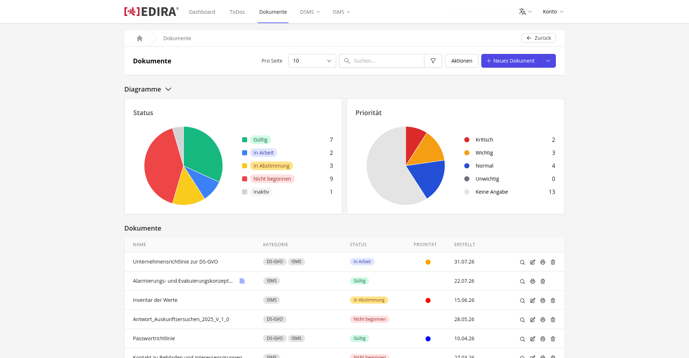Open the Pro Seite dropdown
This screenshot has width=689, height=358.
coord(312,61)
